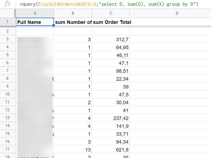Image resolution: width=211 pixels, height=158 pixels.
Task: Select row 5 header
Action: pyautogui.click(x=7, y=55)
